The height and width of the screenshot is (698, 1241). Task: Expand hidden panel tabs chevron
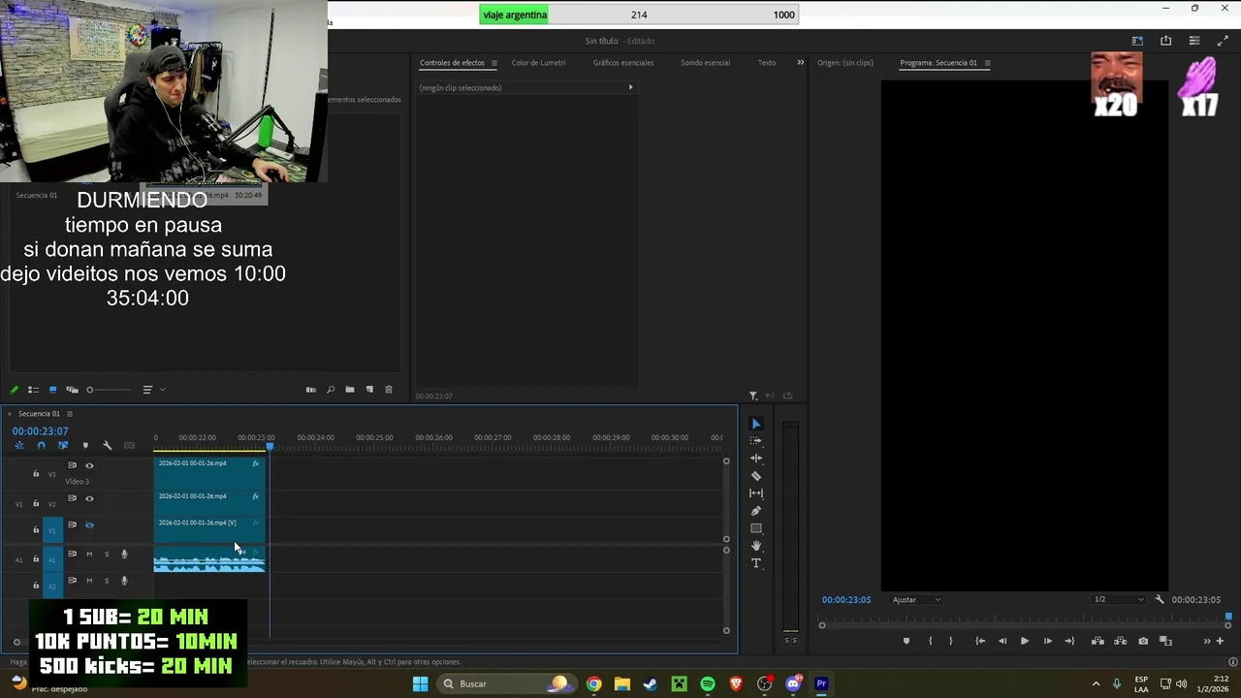pyautogui.click(x=800, y=62)
